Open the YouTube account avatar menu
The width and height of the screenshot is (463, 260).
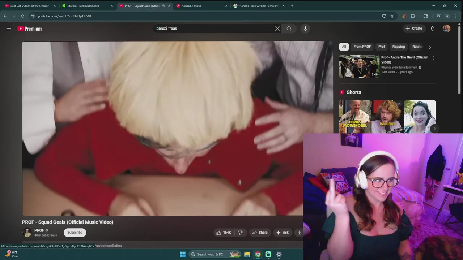(x=447, y=29)
